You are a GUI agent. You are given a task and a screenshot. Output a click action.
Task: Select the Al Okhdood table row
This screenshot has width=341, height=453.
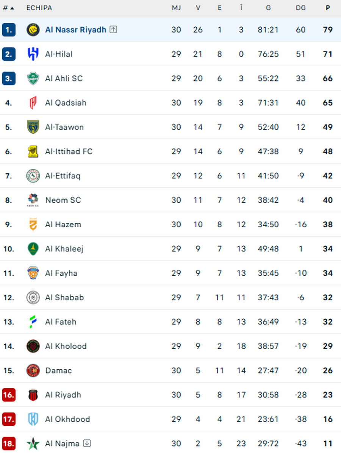pyautogui.click(x=170, y=419)
